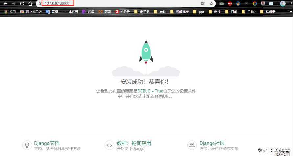Image resolution: width=293 pixels, height=156 pixels.
Task: Reload the current page
Action: point(22,3)
